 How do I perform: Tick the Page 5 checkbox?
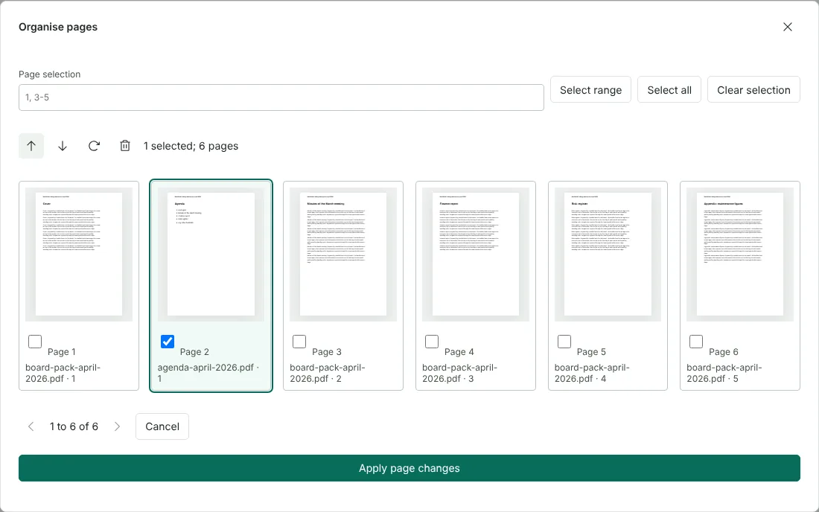[x=564, y=342]
